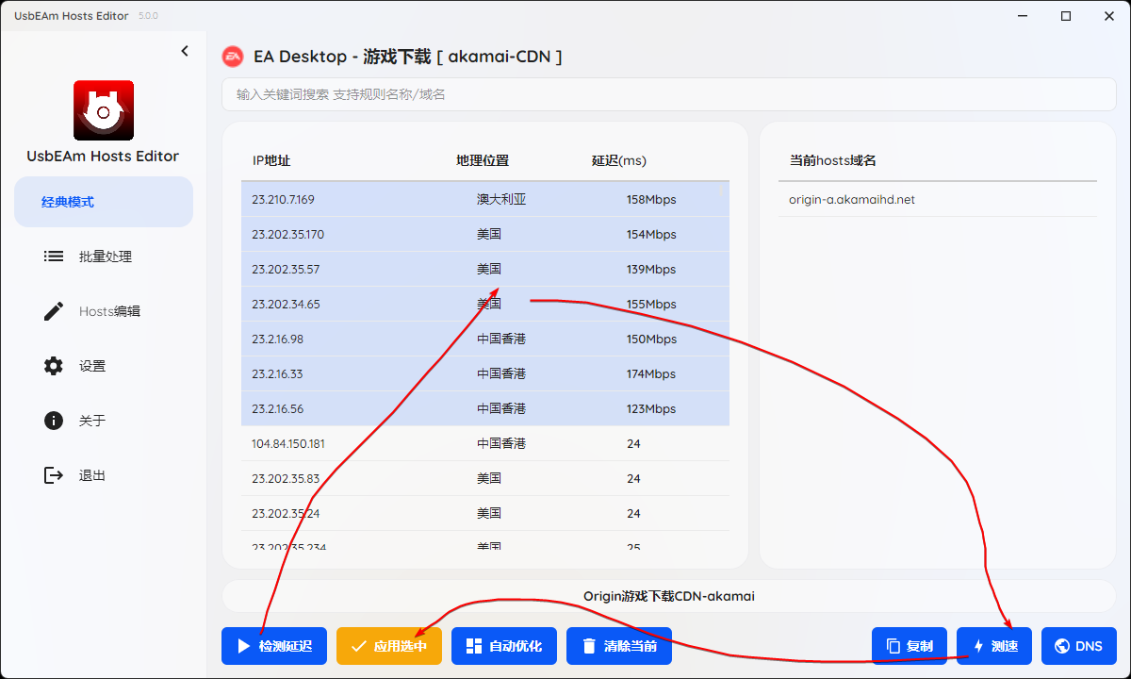
Task: Click the EA Desktop logo icon
Action: pyautogui.click(x=232, y=57)
